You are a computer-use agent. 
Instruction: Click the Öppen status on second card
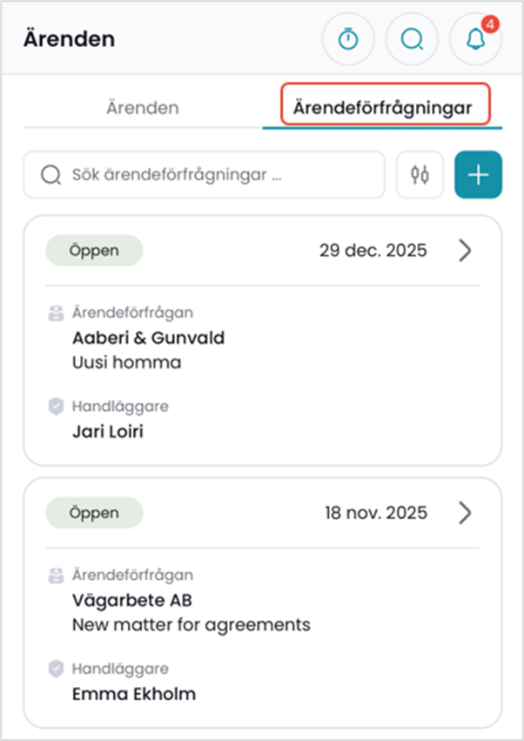[x=94, y=513]
